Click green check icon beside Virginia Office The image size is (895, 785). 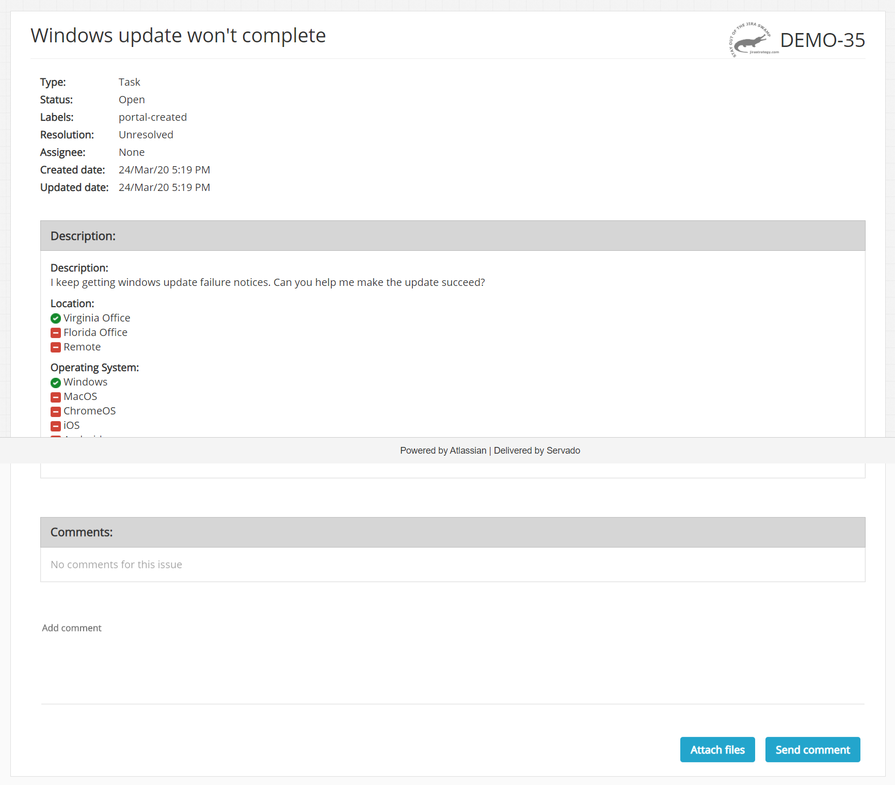point(56,318)
